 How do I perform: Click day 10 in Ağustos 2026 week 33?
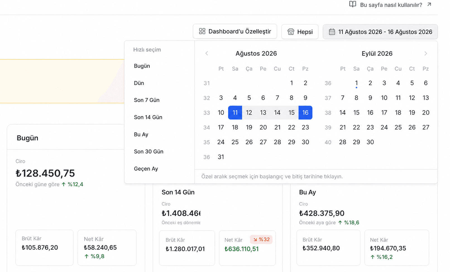click(221, 113)
